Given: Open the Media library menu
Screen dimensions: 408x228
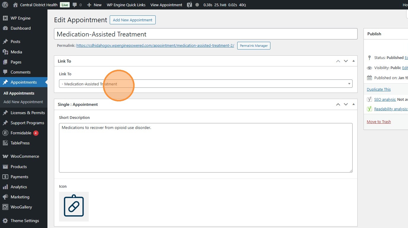Looking at the screenshot, I should click(x=16, y=52).
